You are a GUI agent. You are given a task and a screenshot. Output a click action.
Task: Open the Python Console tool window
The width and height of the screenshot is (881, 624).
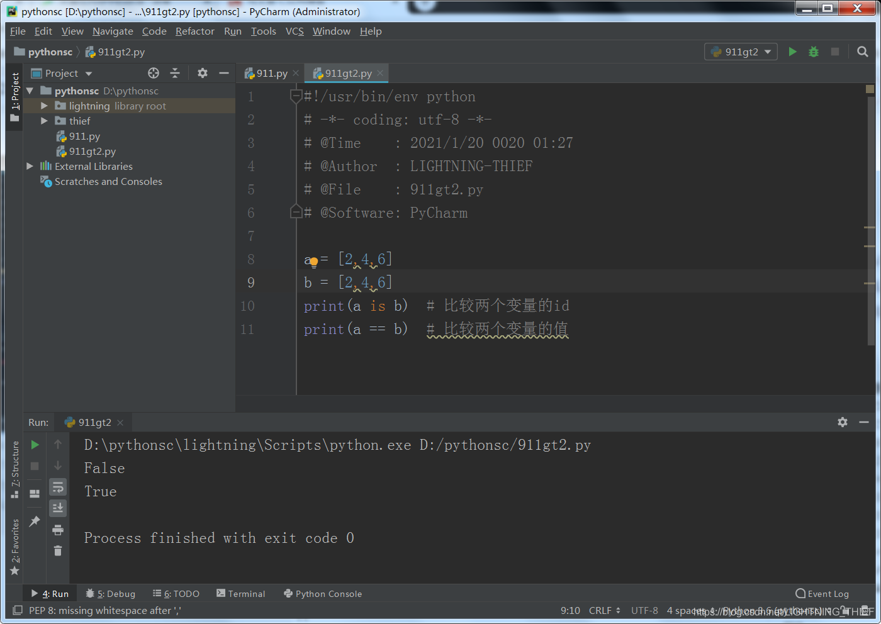tap(322, 593)
